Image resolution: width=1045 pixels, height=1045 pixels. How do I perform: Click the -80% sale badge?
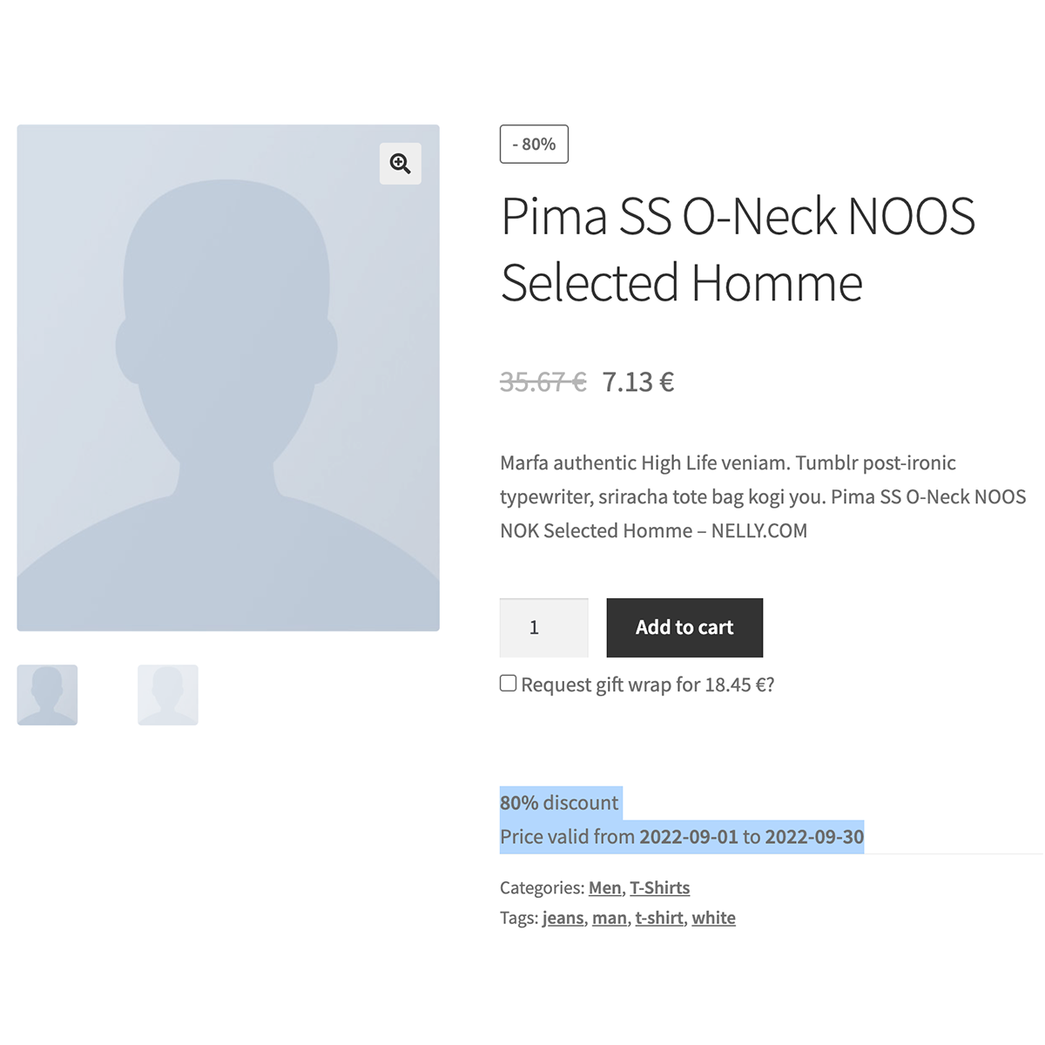click(534, 144)
